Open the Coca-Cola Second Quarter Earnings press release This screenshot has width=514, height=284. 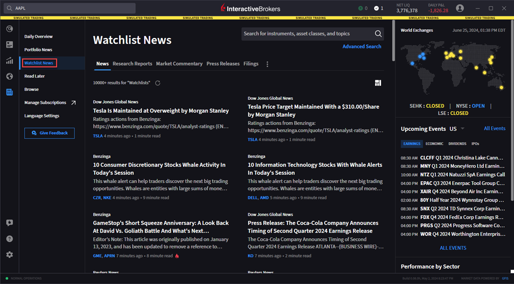coord(313,227)
